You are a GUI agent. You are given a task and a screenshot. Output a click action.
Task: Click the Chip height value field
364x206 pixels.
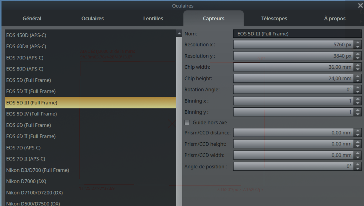click(x=293, y=78)
